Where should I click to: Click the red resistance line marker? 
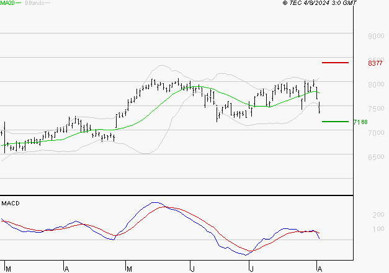click(335, 63)
